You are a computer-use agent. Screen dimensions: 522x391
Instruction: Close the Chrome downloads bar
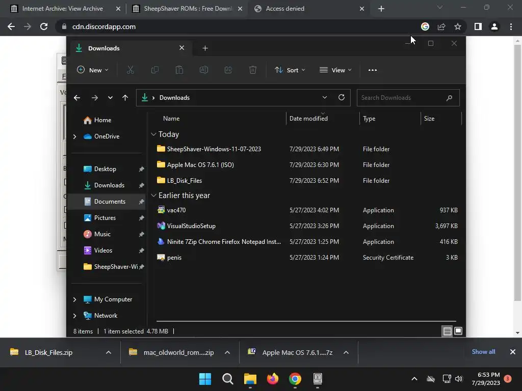pos(513,352)
